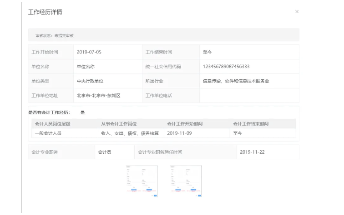Screen dimensions: 344x215
Task: Open the first attachment thumbnail
Action: (x=142, y=181)
